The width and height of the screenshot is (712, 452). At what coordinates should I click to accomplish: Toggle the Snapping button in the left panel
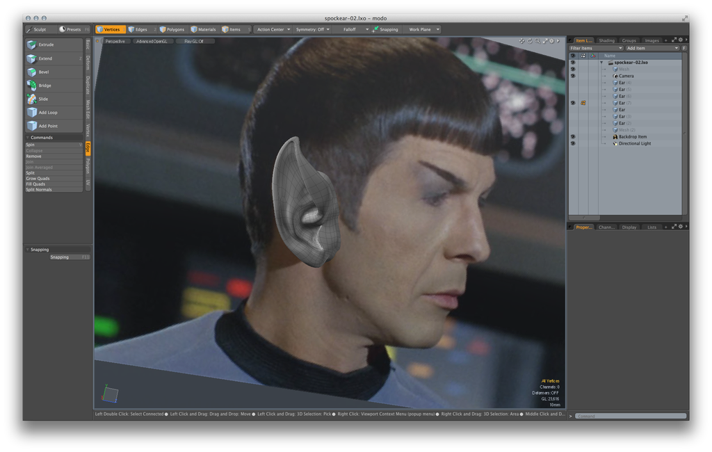[x=70, y=257]
